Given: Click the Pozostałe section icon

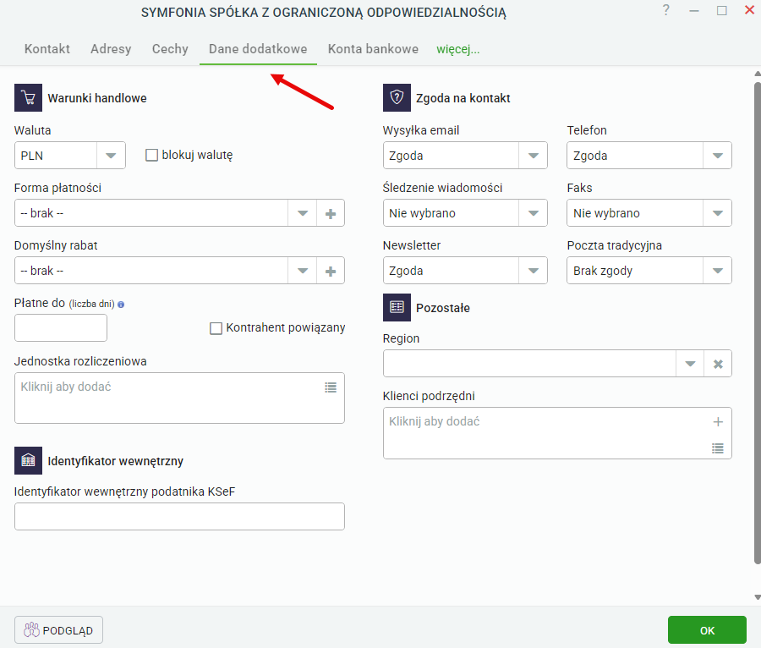Looking at the screenshot, I should pos(397,307).
